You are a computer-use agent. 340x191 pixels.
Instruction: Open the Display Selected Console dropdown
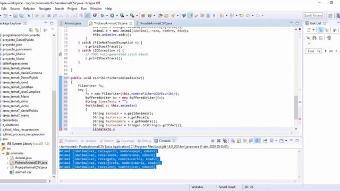(x=276, y=141)
